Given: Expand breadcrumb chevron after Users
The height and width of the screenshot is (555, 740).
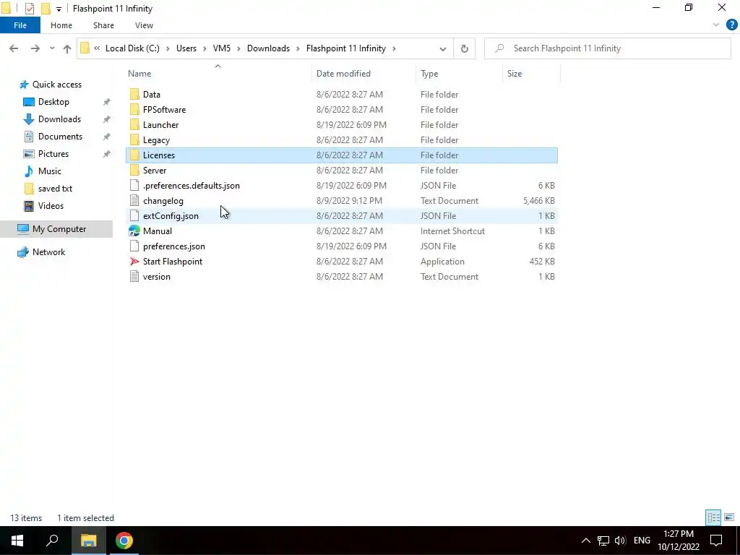Looking at the screenshot, I should (205, 48).
